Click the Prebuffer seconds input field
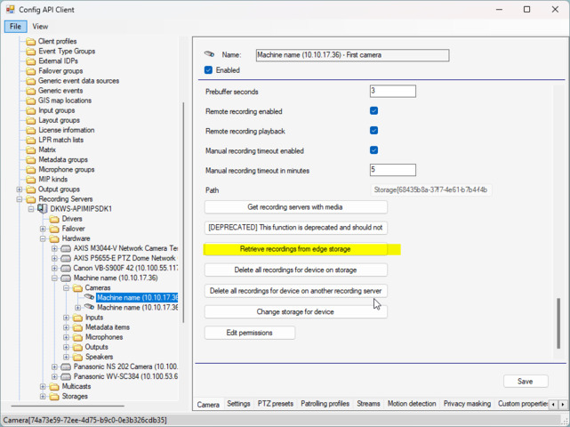Image resolution: width=570 pixels, height=427 pixels. click(x=392, y=92)
